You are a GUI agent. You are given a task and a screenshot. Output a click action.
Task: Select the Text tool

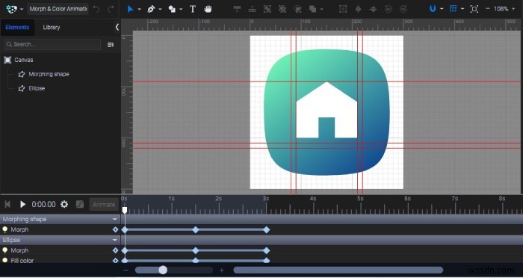[193, 9]
